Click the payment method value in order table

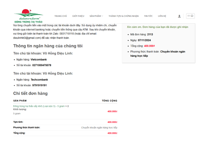click(x=99, y=127)
